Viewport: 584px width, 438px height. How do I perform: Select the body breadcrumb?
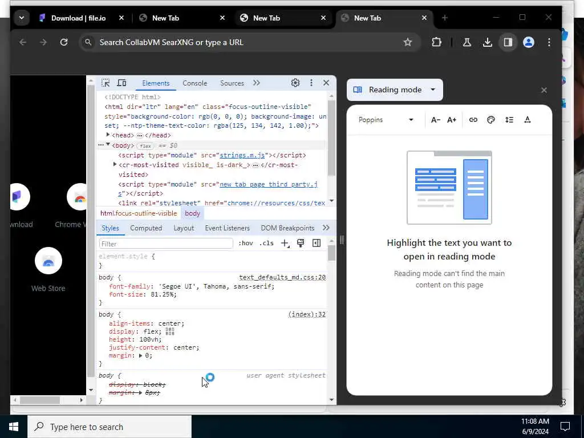click(x=193, y=213)
